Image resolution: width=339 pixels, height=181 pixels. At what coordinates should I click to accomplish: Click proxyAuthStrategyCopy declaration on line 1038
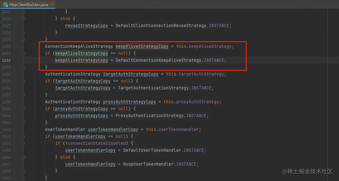pos(129,101)
